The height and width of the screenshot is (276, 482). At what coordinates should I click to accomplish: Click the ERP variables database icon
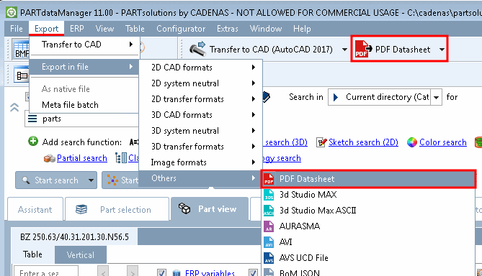(x=176, y=272)
